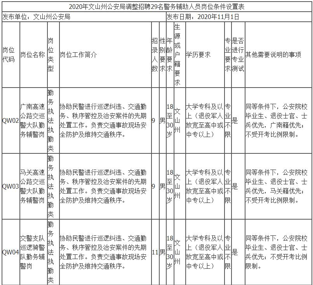Select 勤务执法执勤类 cell in the QW02 row
Image resolution: width=313 pixels, height=285 pixels.
click(53, 120)
